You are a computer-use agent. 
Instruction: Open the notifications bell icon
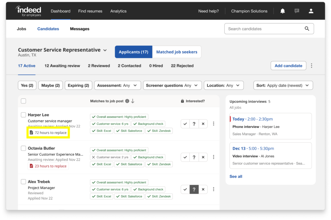[282, 11]
